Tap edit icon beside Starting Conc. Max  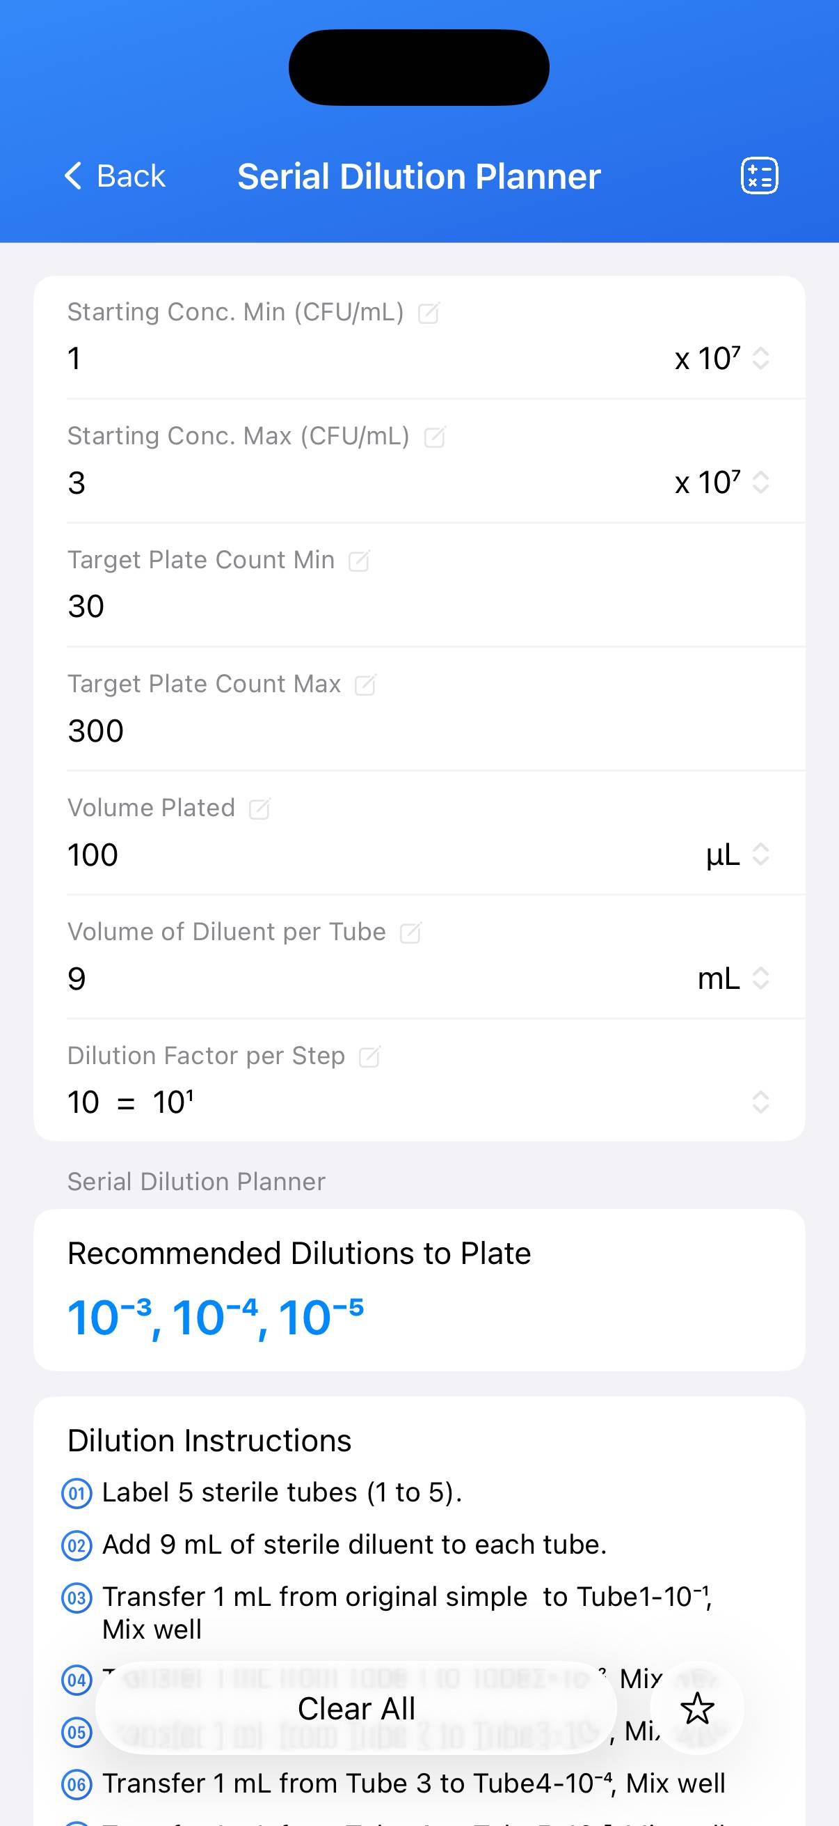point(435,437)
